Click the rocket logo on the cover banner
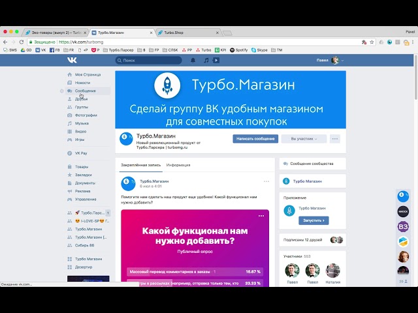Screen dimensions: 418x313 click(x=167, y=85)
